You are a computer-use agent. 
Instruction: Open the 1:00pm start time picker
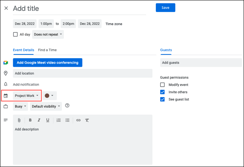46,24
